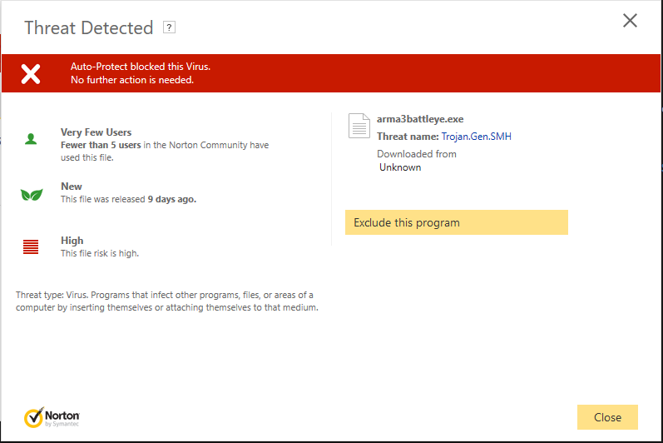Open the help question mark icon
This screenshot has width=663, height=443.
(169, 27)
